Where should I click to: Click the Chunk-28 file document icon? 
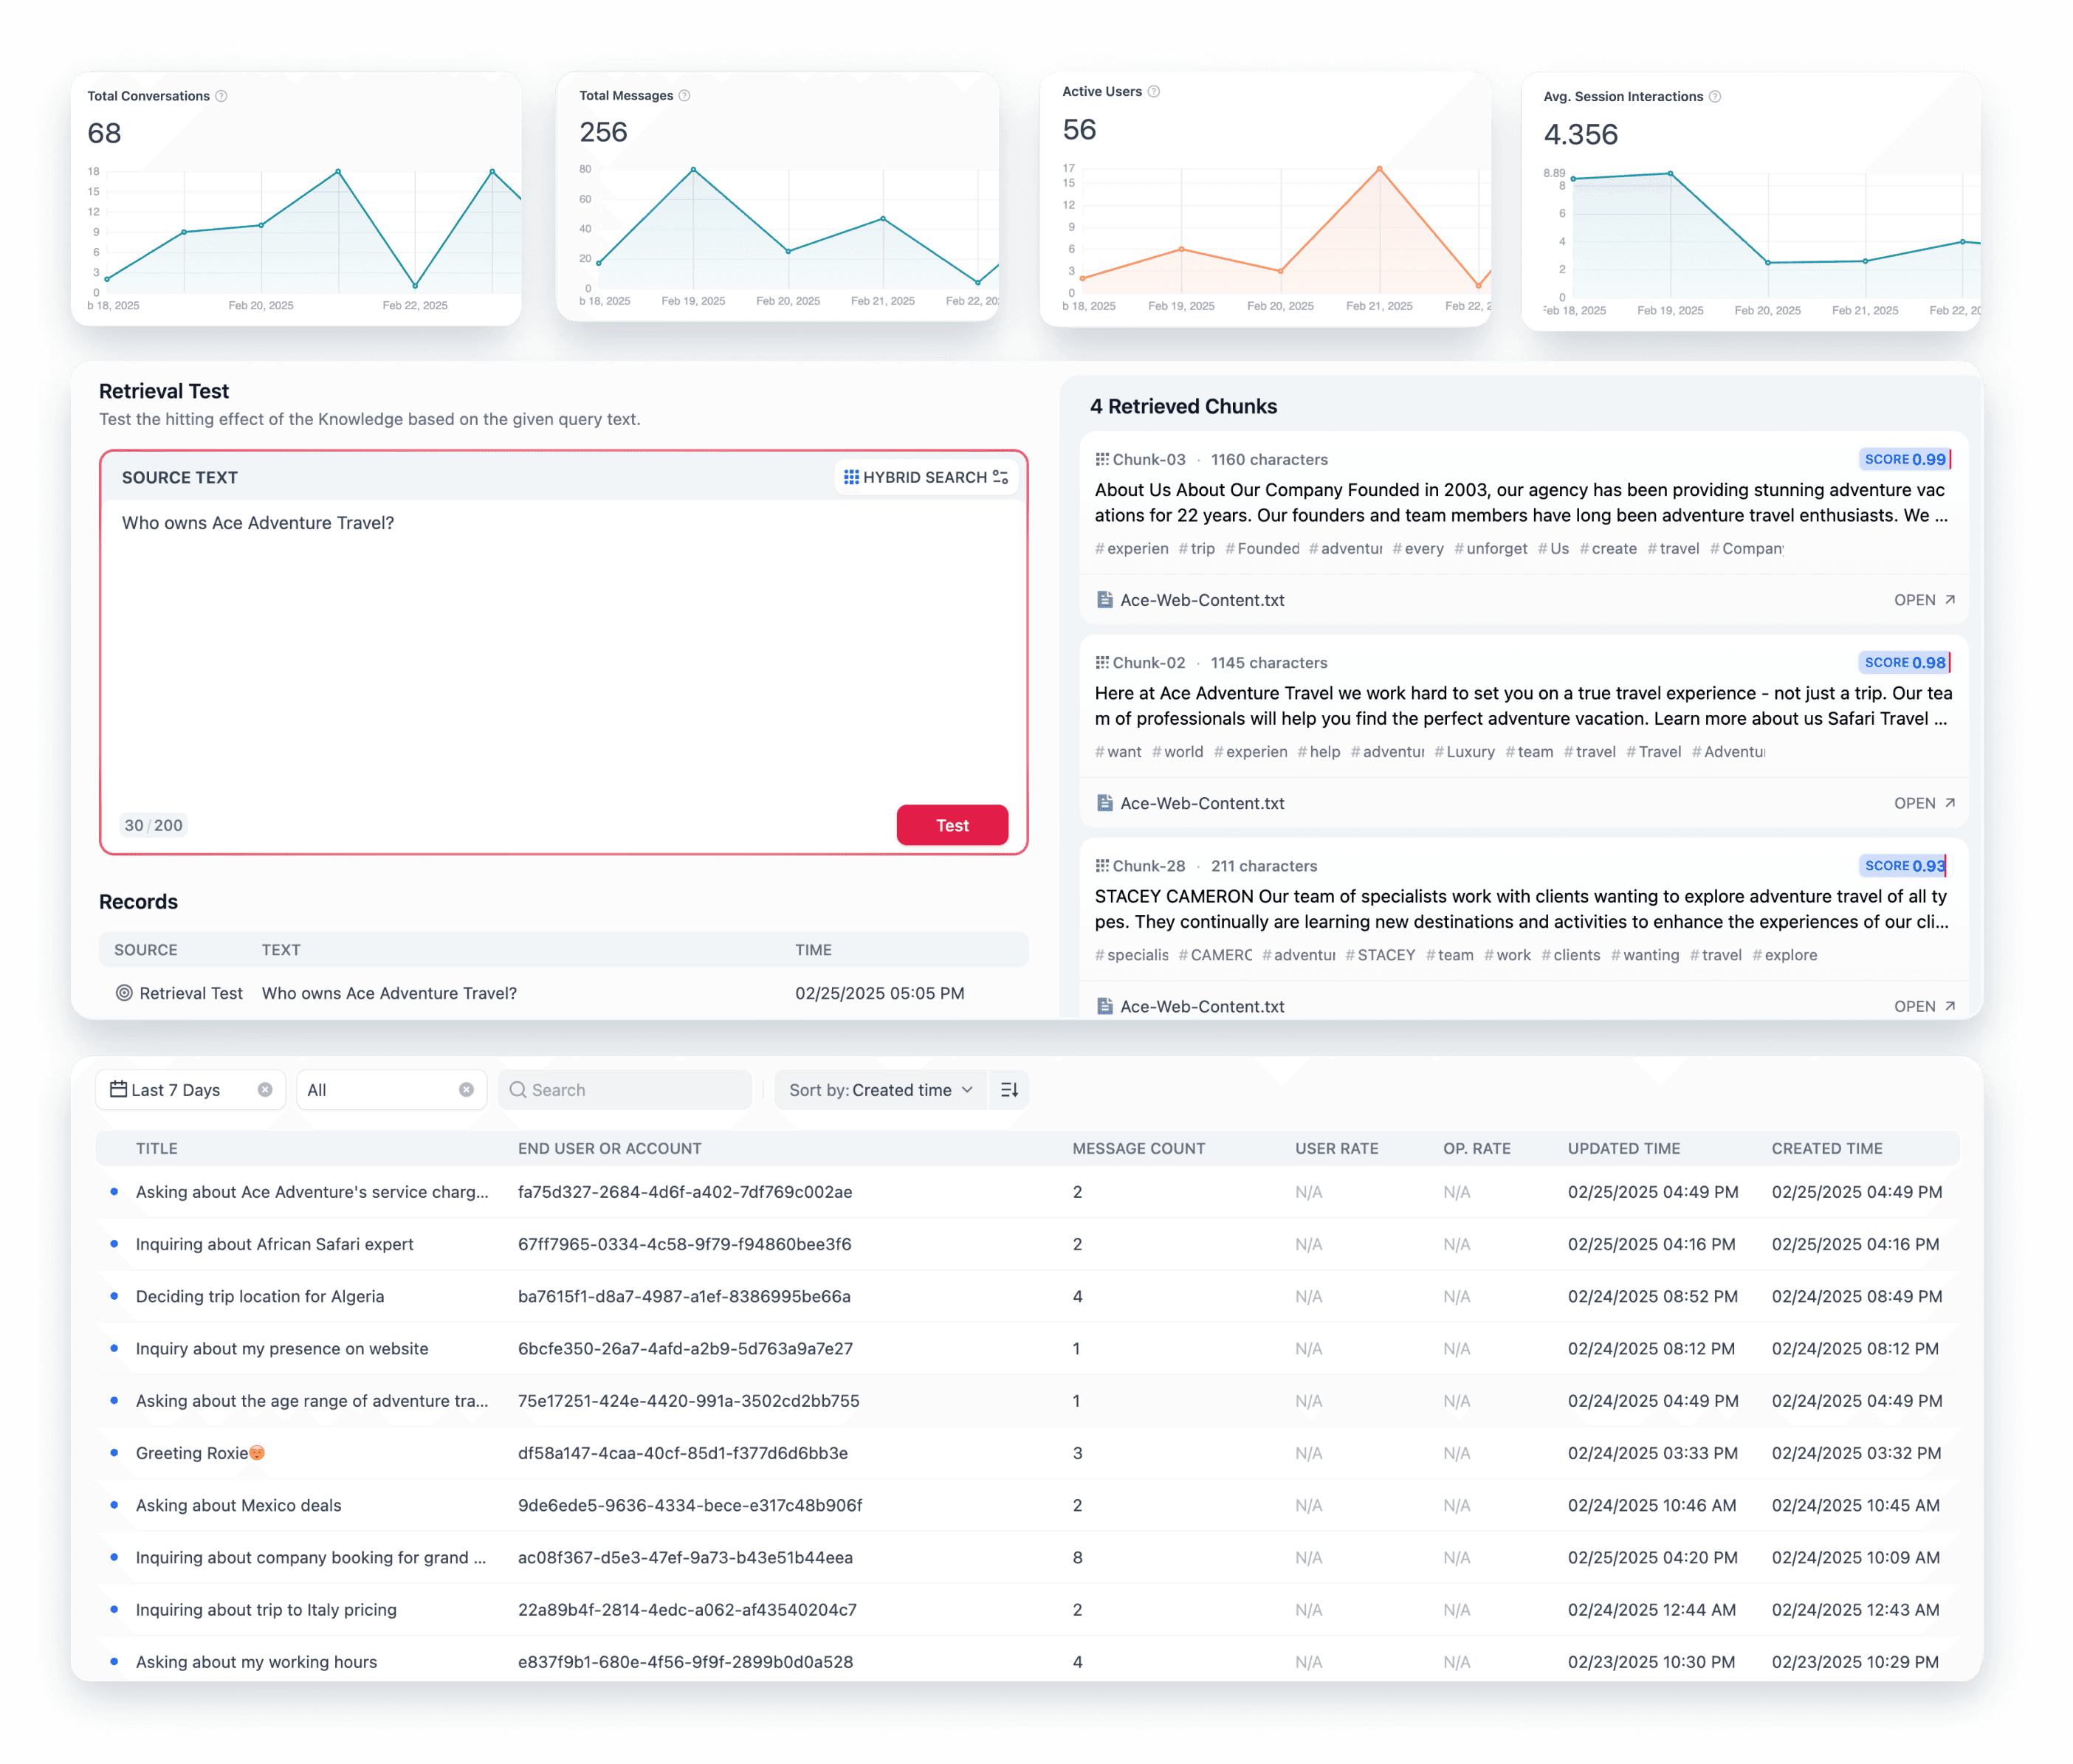point(1105,1006)
